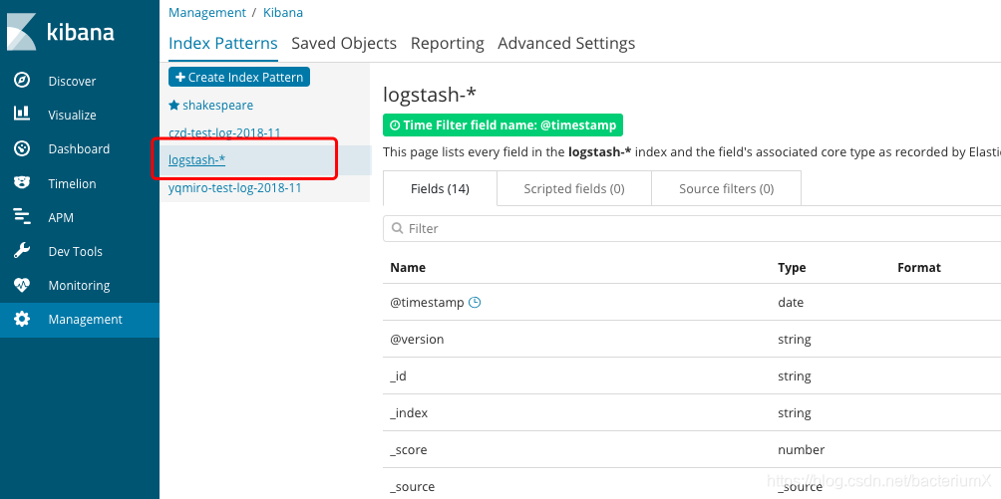
Task: Click the _id field name
Action: [x=399, y=376]
